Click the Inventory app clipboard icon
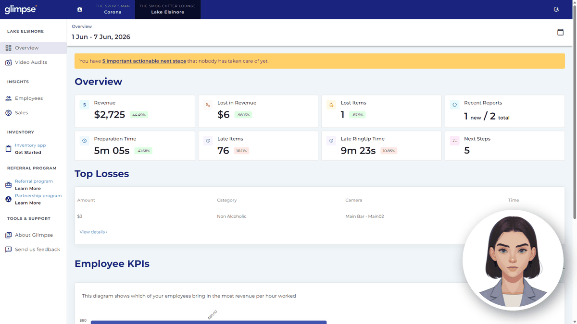Image resolution: width=577 pixels, height=324 pixels. [x=8, y=149]
